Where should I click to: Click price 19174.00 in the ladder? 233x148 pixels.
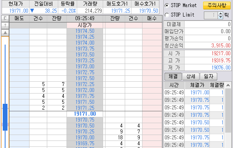tap(85, 43)
